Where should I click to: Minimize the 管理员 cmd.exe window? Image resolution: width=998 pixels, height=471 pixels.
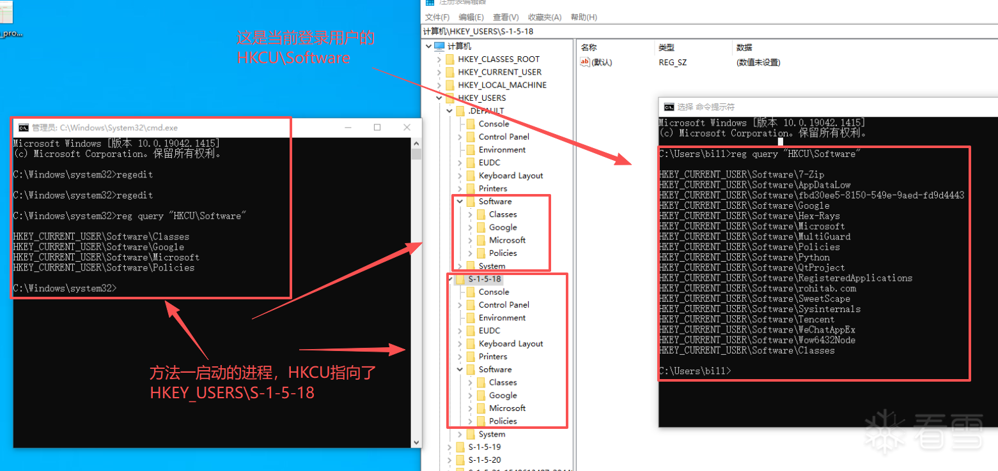[348, 128]
